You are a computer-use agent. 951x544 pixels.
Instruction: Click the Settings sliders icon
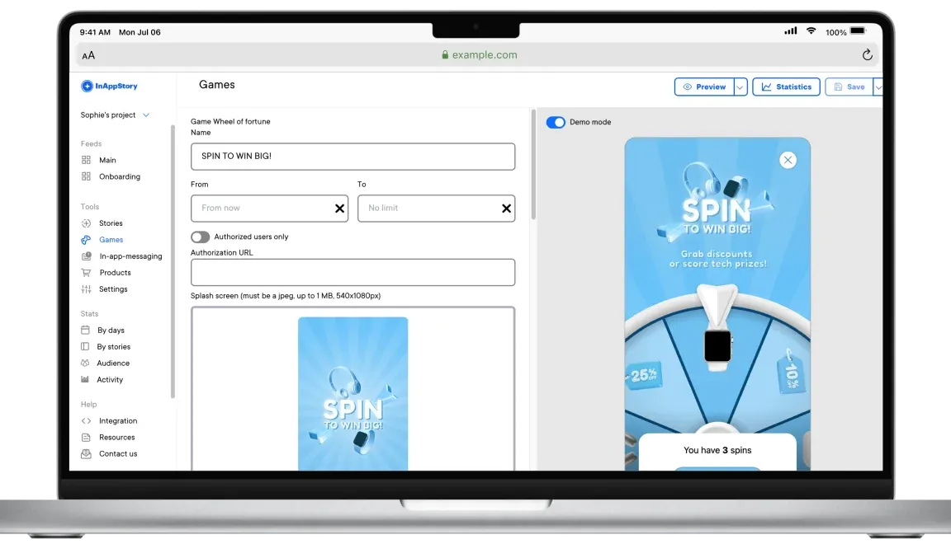tap(86, 289)
